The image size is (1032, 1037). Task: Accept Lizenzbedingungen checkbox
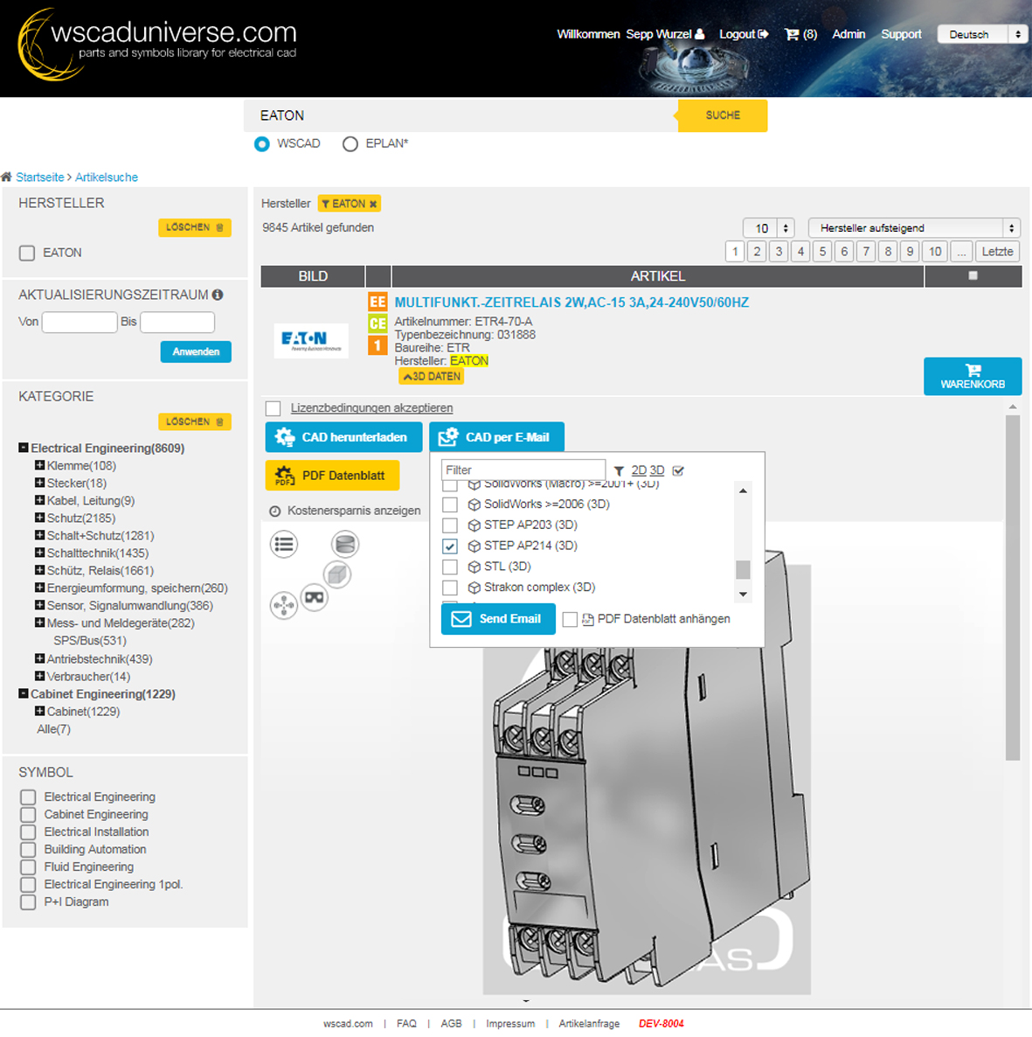coord(273,408)
